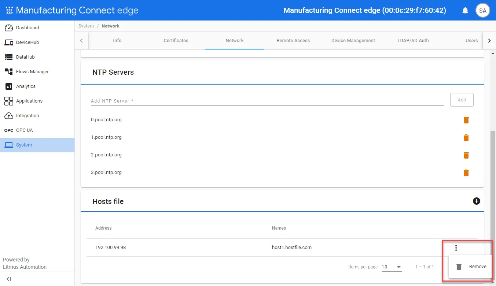
Task: Switch to the Info tab
Action: (117, 41)
